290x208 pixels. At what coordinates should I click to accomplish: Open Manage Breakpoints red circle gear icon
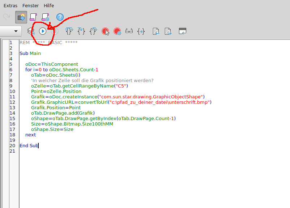(117, 31)
